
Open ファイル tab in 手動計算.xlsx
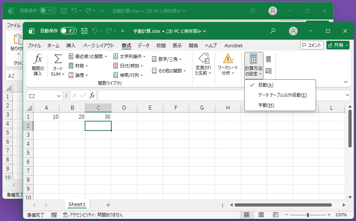tap(34, 45)
